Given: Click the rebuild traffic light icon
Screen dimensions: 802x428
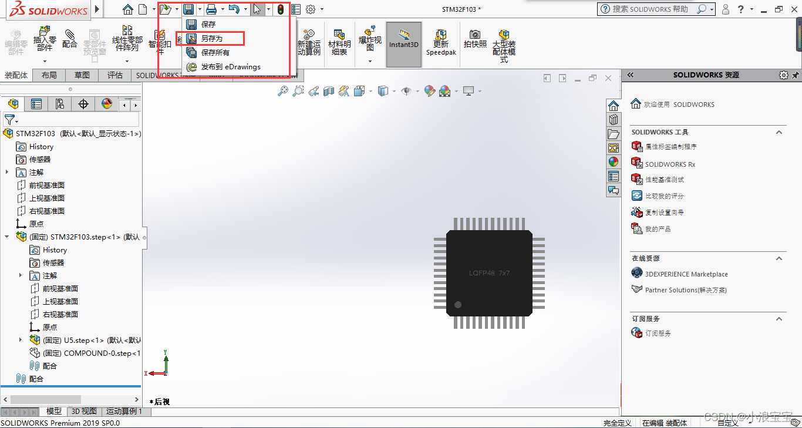Looking at the screenshot, I should (x=281, y=9).
